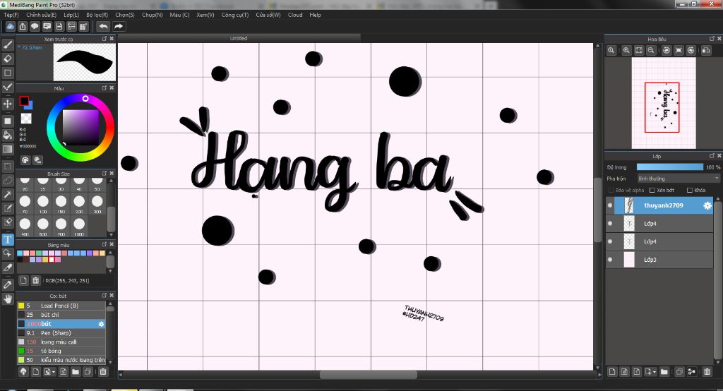Open layer settings gear for thuyanh2709

(707, 205)
